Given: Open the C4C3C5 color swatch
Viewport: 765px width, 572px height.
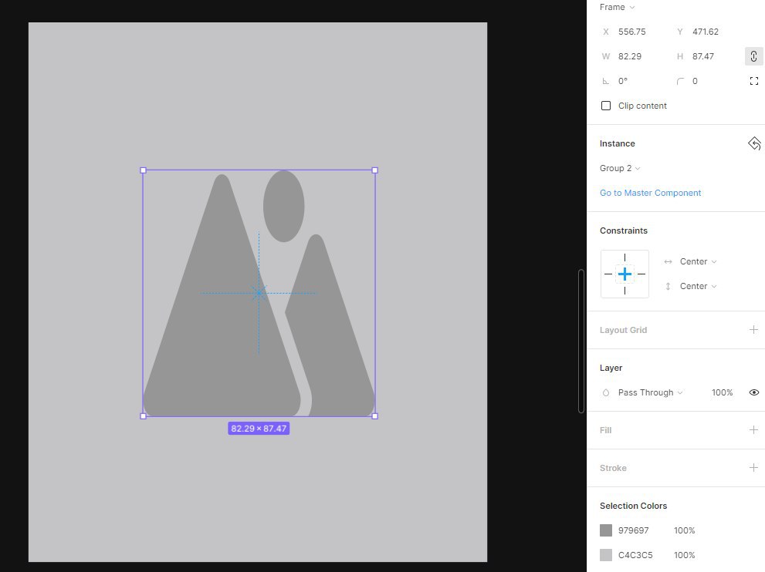Looking at the screenshot, I should [606, 555].
